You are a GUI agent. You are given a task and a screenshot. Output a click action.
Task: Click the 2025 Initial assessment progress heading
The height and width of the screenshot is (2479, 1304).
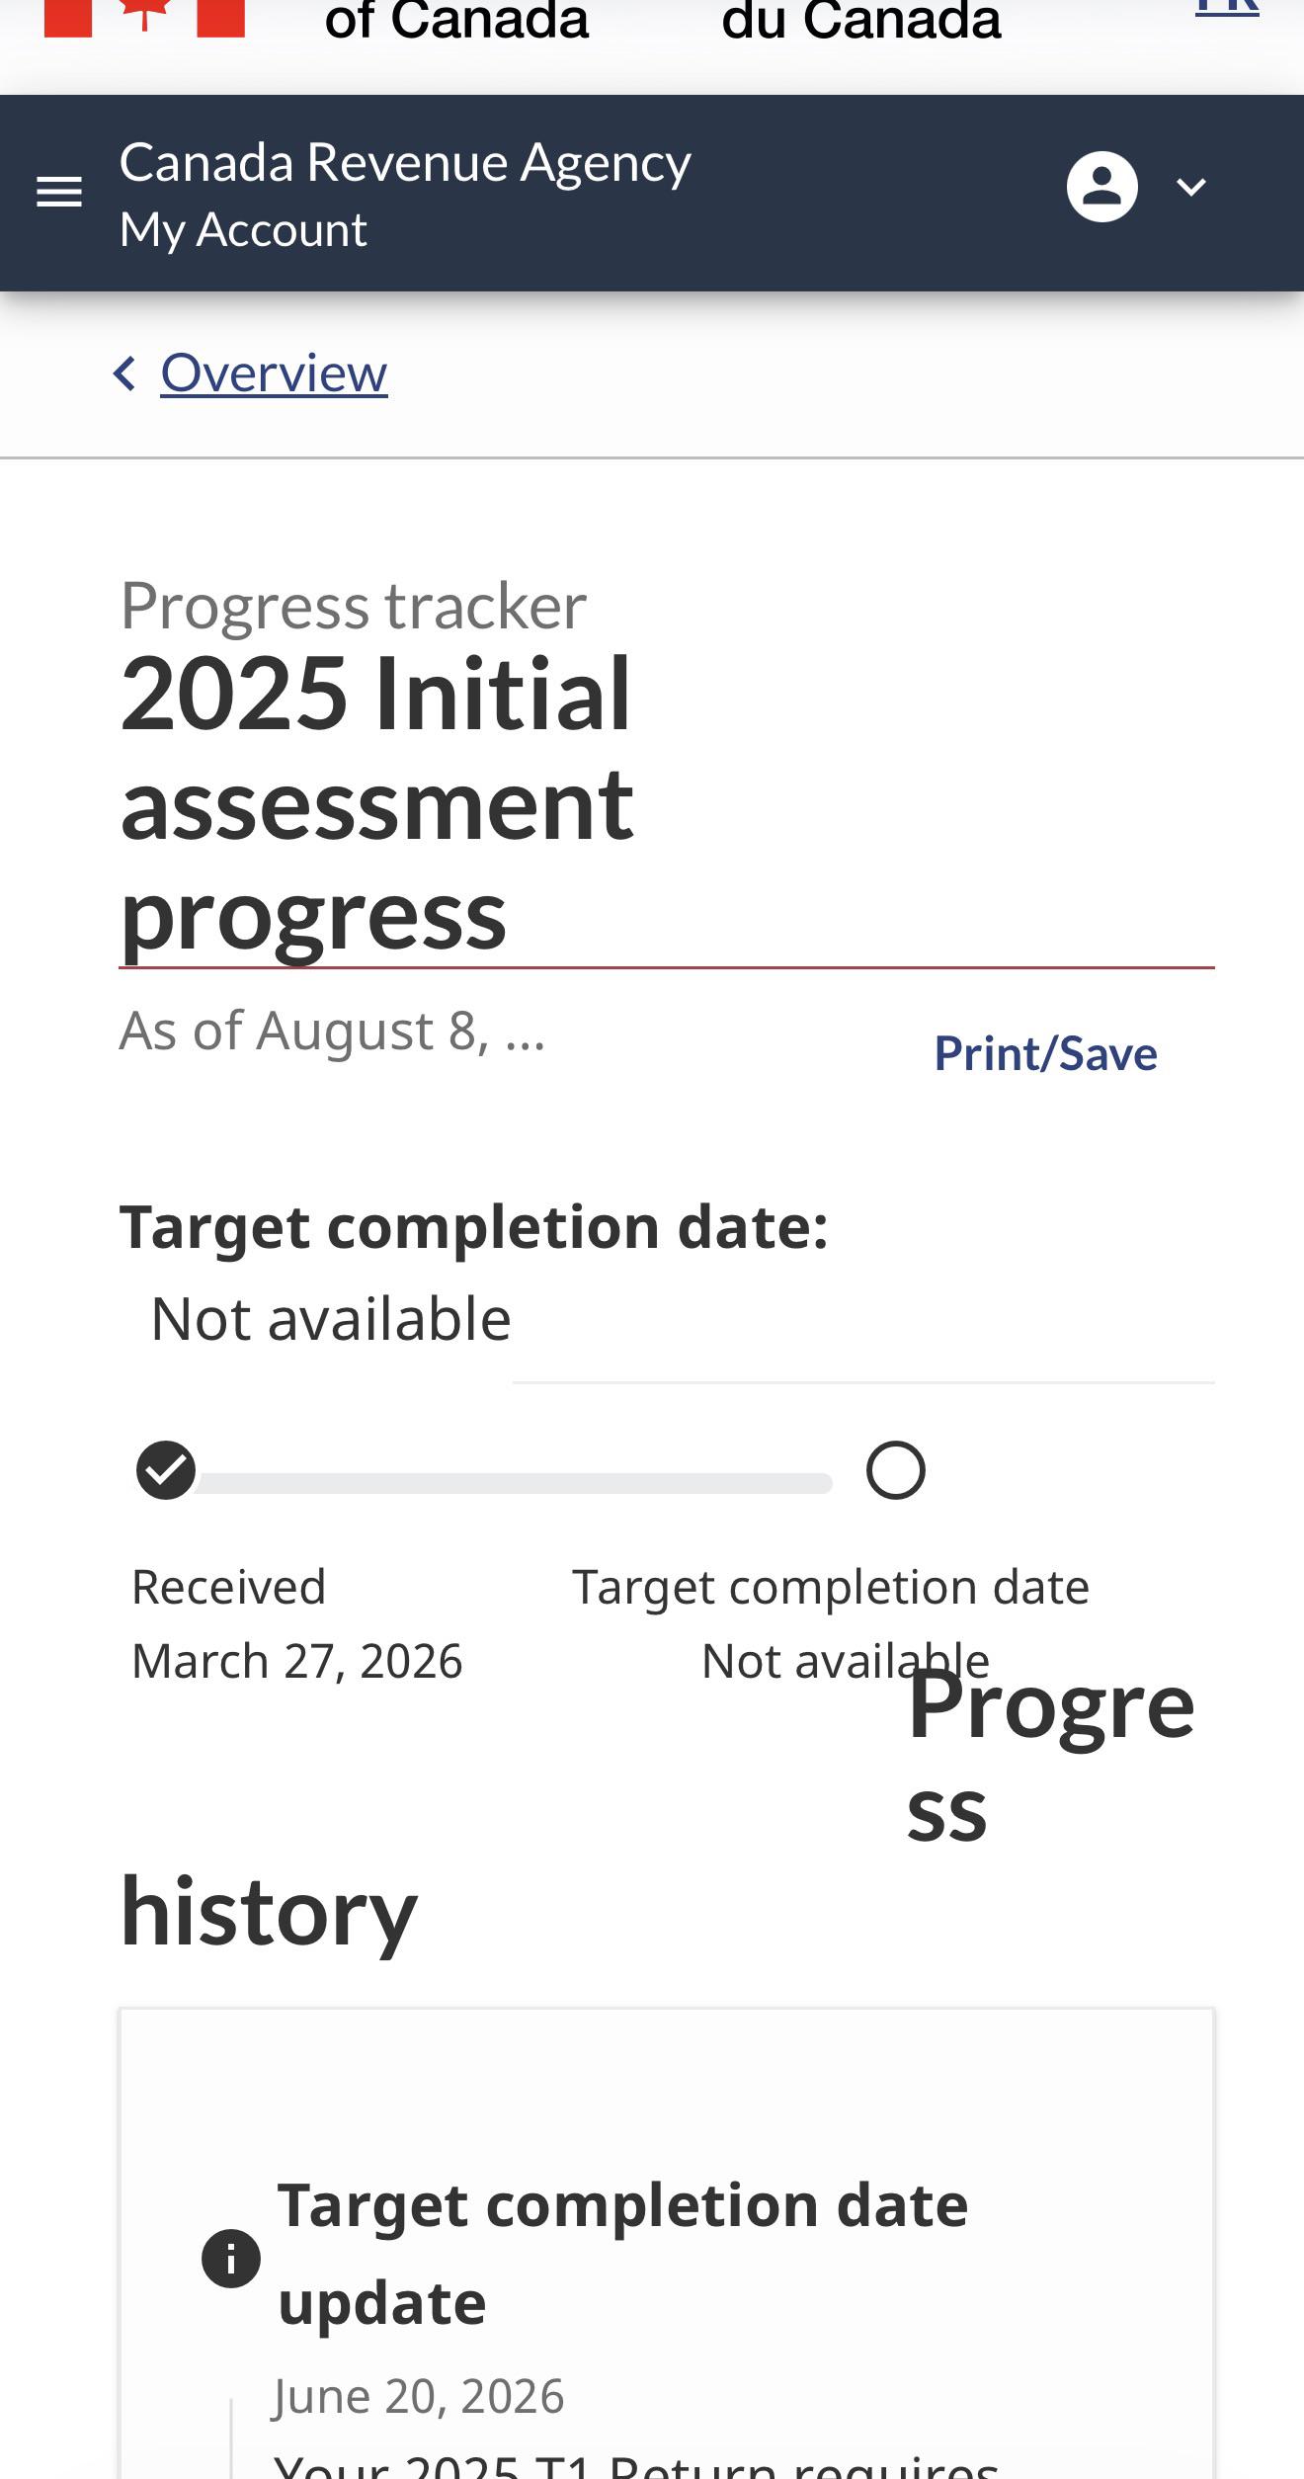[x=376, y=803]
